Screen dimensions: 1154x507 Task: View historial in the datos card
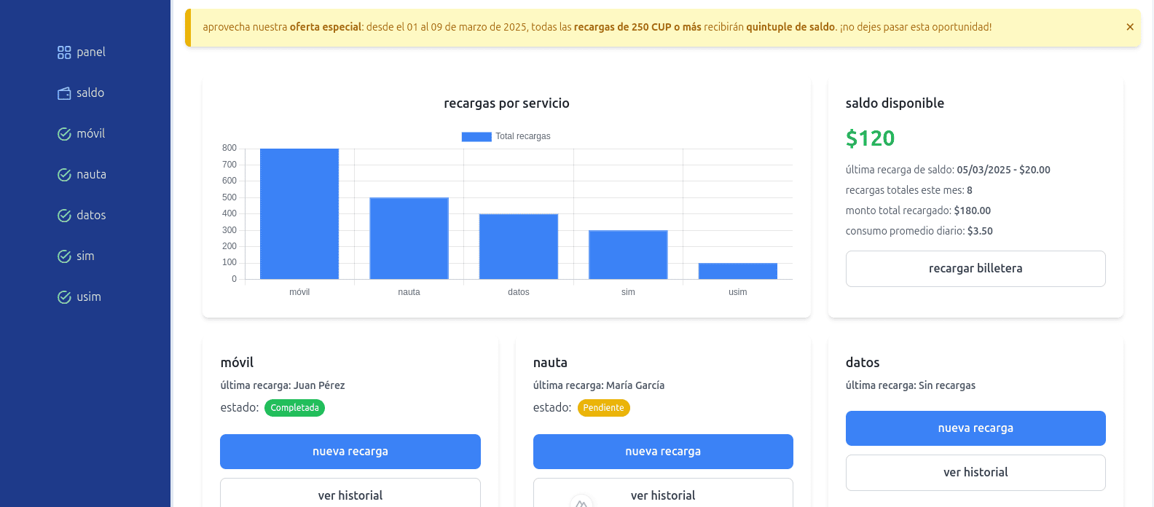[x=976, y=473]
